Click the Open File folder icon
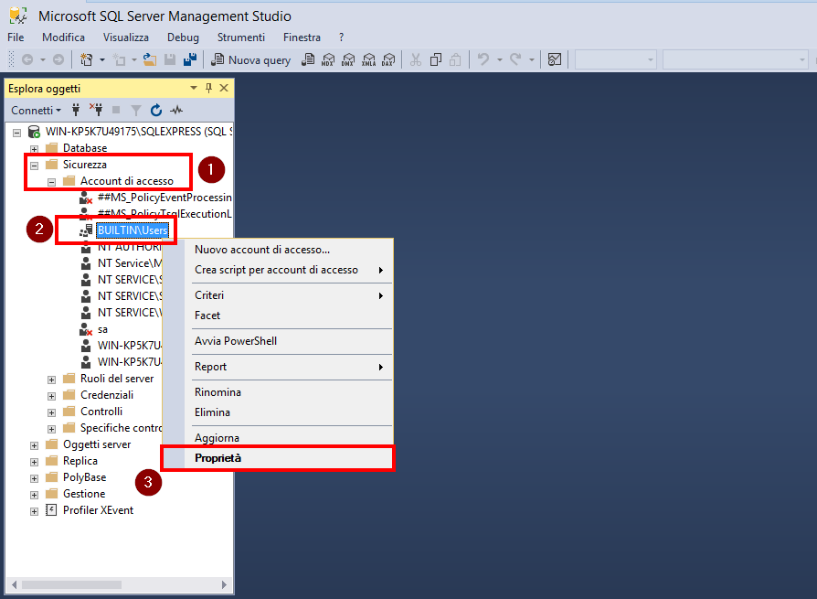This screenshot has width=817, height=599. point(150,60)
